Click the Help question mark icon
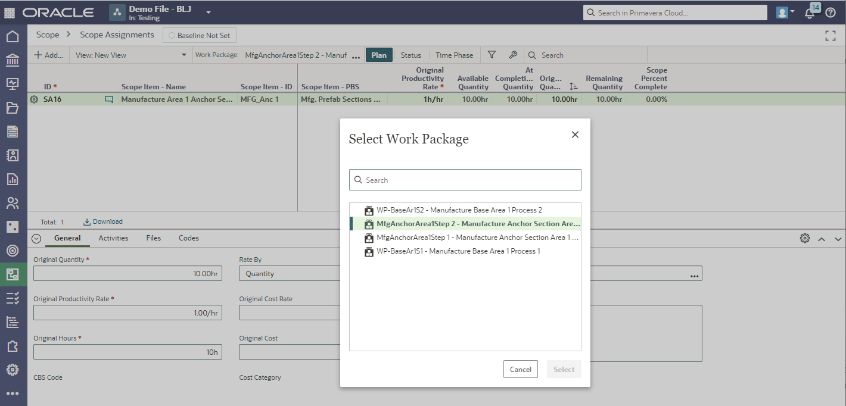Viewport: 846px width, 406px height. [x=831, y=13]
